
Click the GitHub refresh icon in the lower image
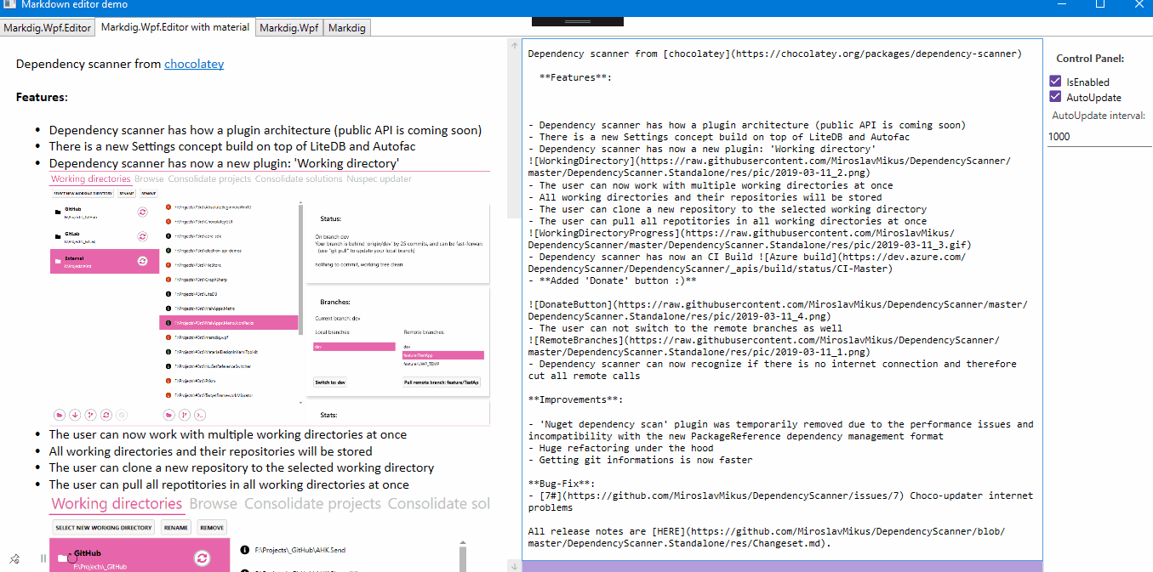click(202, 558)
